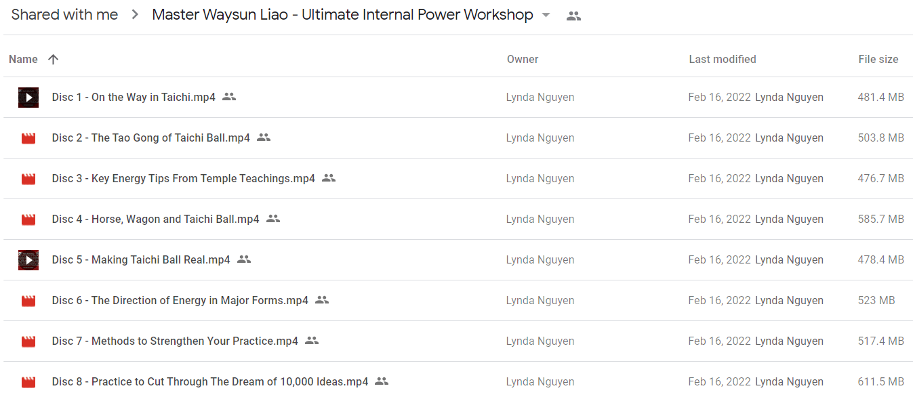The width and height of the screenshot is (913, 399).
Task: Sort by the Last modified column header
Action: click(723, 60)
